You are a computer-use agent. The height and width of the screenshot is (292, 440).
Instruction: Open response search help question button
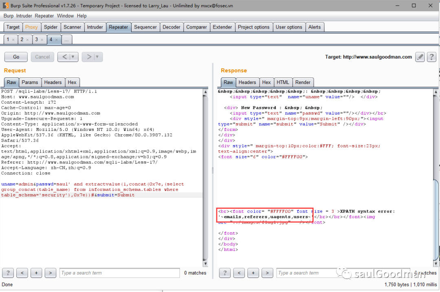[225, 272]
